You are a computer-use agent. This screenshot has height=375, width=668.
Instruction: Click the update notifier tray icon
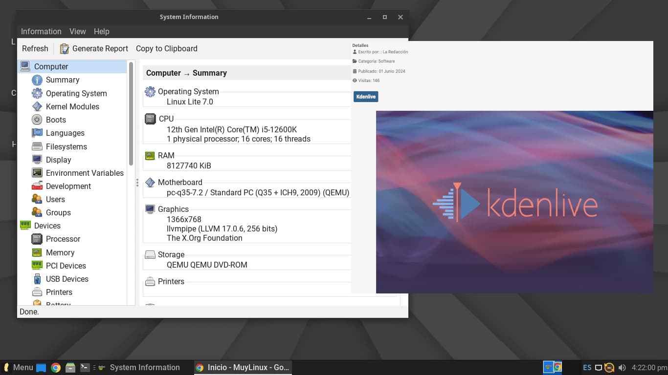coord(609,367)
